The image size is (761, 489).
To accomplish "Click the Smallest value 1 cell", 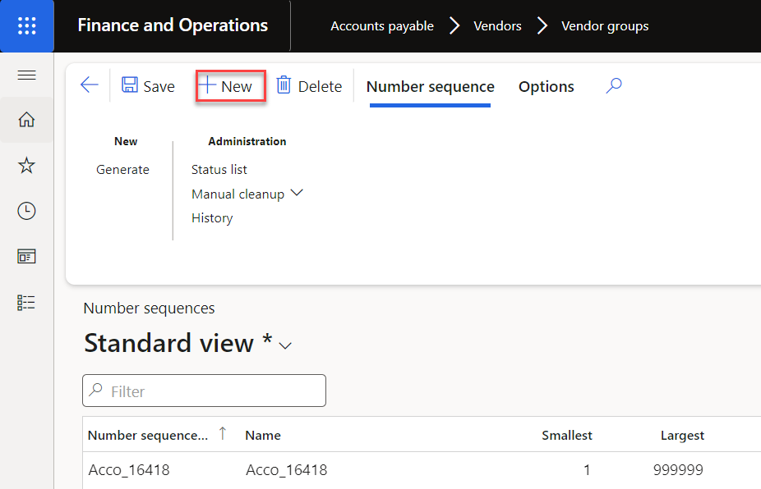I will coord(587,469).
